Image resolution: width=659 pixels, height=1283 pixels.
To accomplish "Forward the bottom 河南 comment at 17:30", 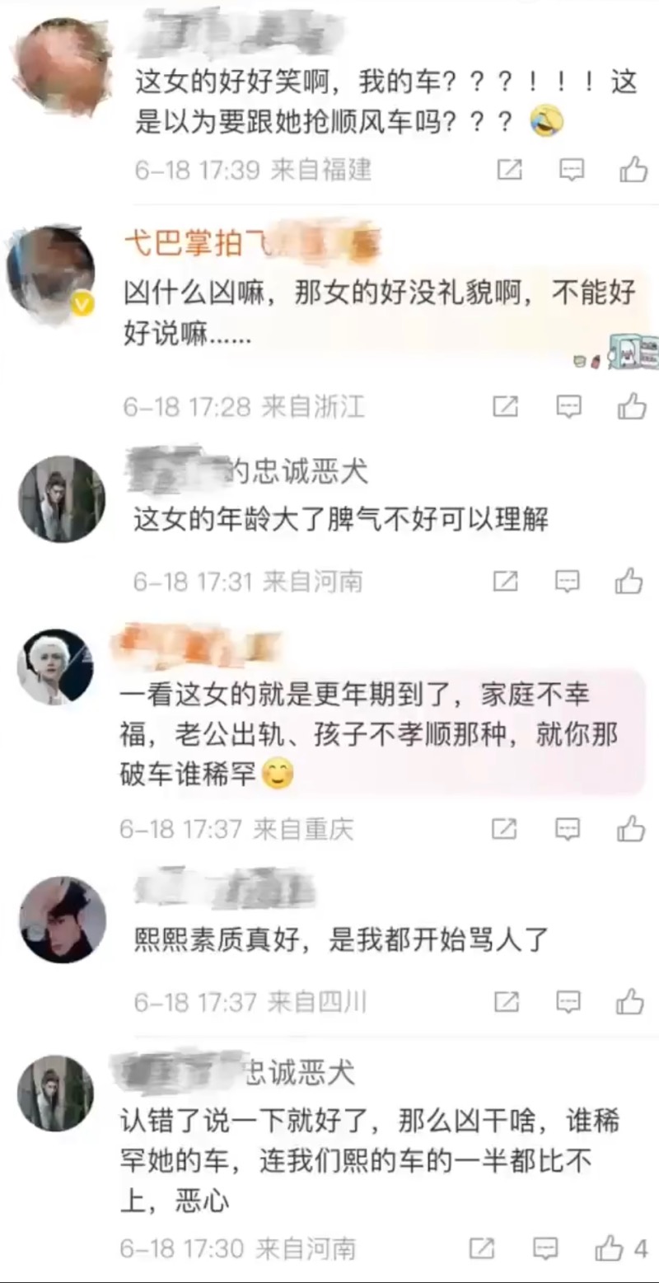I will (x=482, y=1248).
